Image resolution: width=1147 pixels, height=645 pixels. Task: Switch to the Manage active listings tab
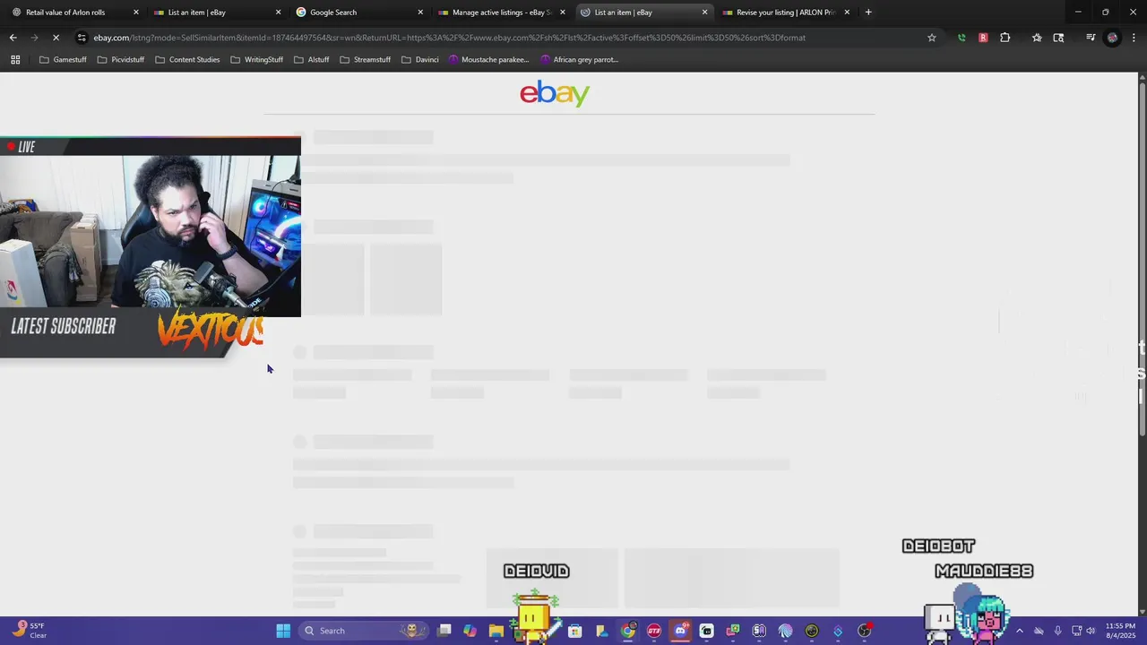pos(502,13)
